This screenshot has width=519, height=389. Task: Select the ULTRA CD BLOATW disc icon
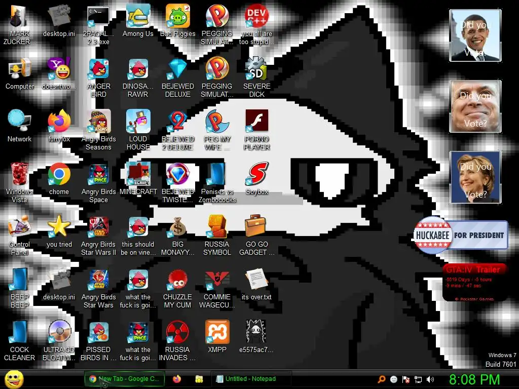pos(59,341)
